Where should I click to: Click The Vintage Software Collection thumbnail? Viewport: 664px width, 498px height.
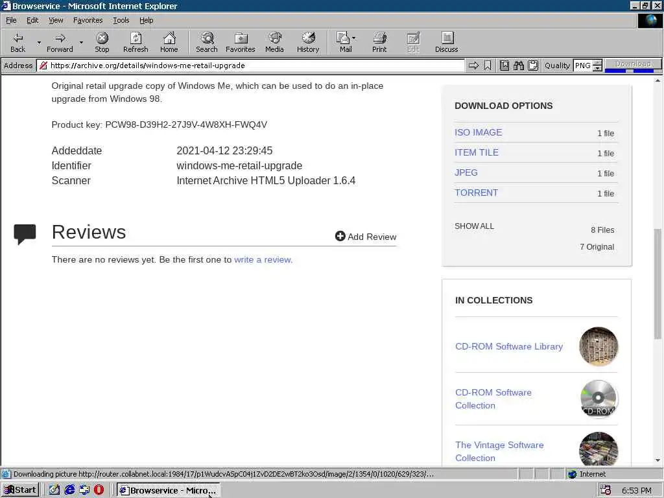coord(599,449)
